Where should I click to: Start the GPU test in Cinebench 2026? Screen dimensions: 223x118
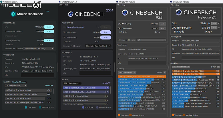pyautogui.click(x=49, y=27)
